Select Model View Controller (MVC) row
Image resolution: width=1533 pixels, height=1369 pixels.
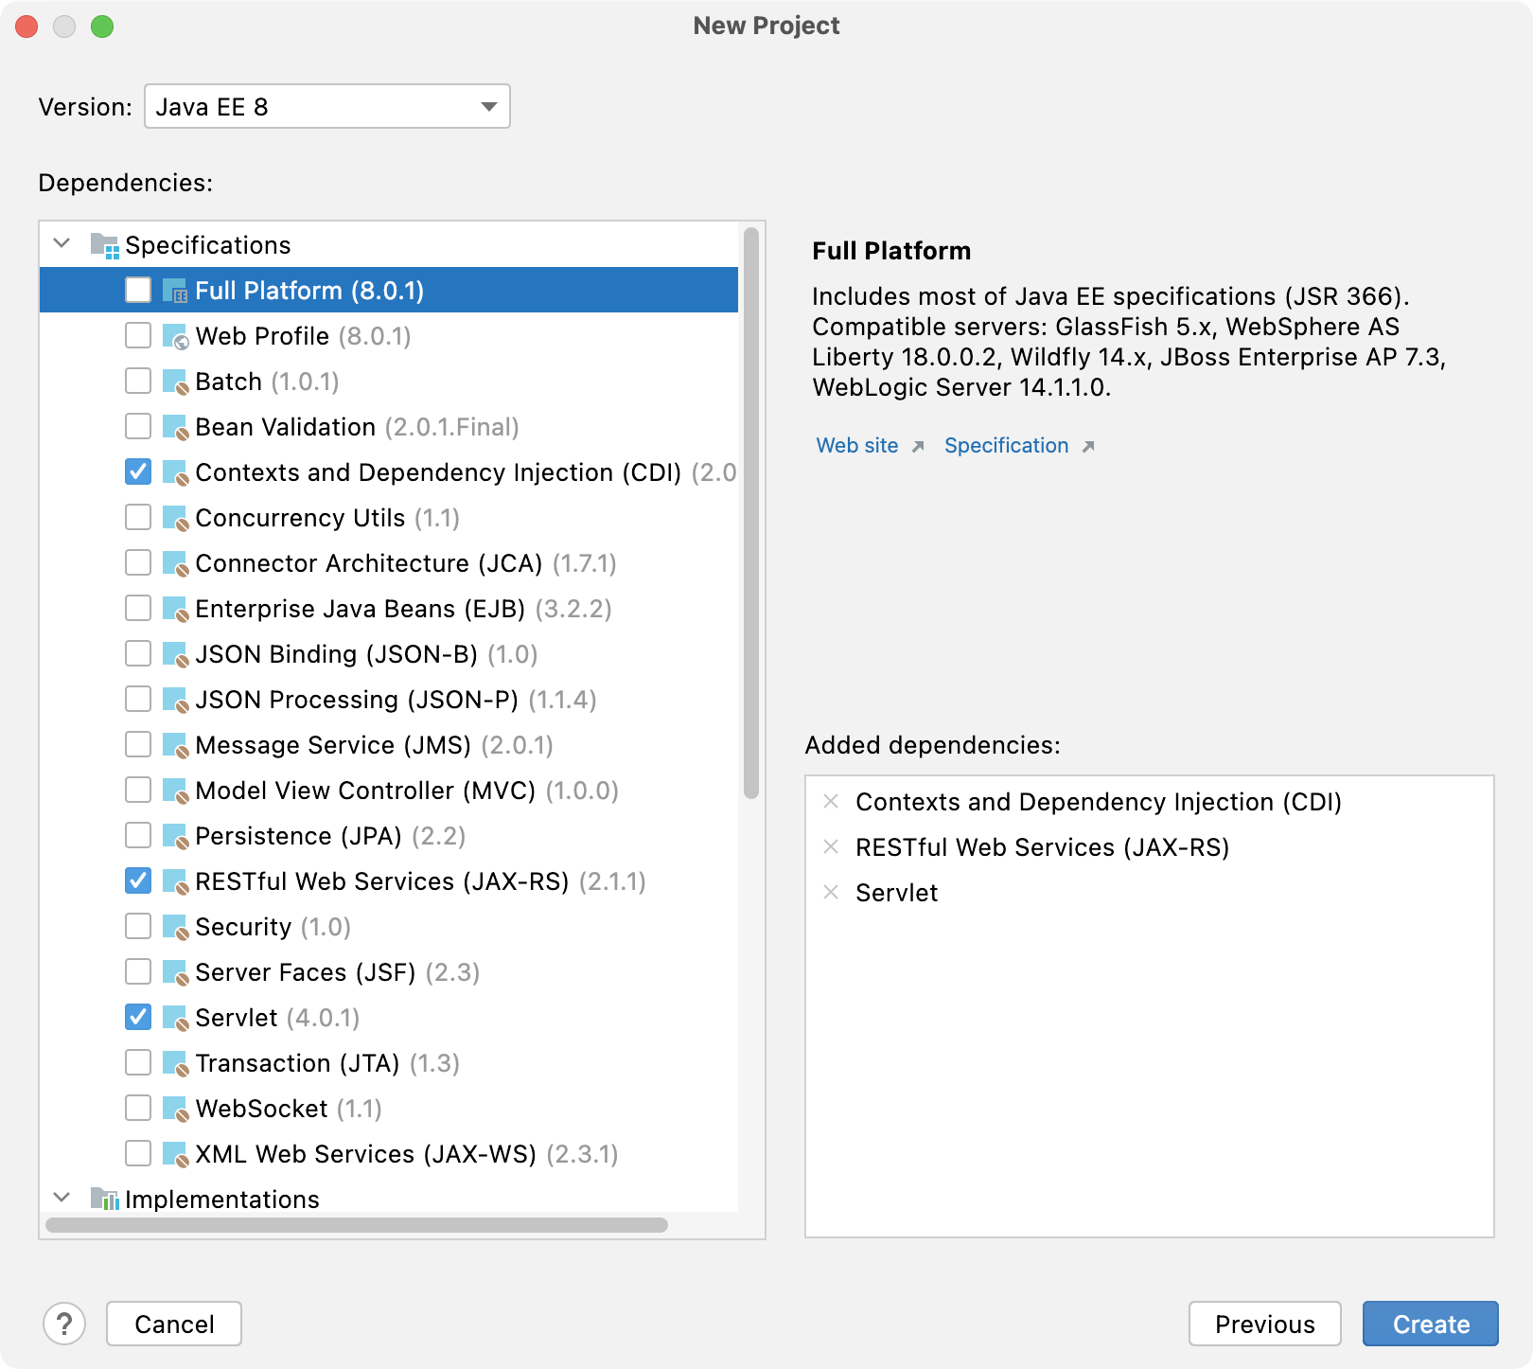[x=389, y=791]
